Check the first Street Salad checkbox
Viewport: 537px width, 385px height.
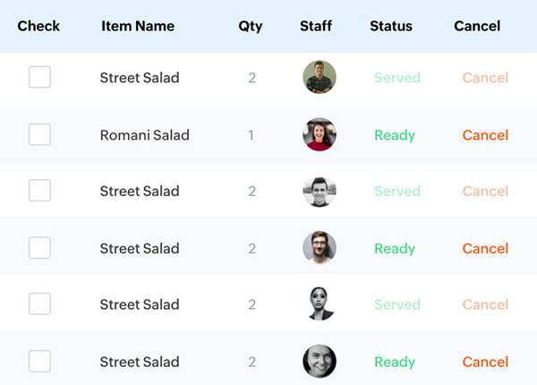click(39, 78)
